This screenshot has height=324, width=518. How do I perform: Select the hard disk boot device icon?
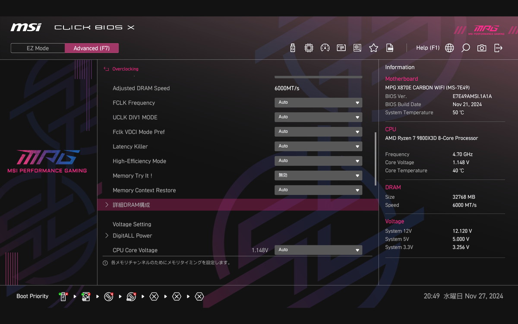(x=86, y=296)
